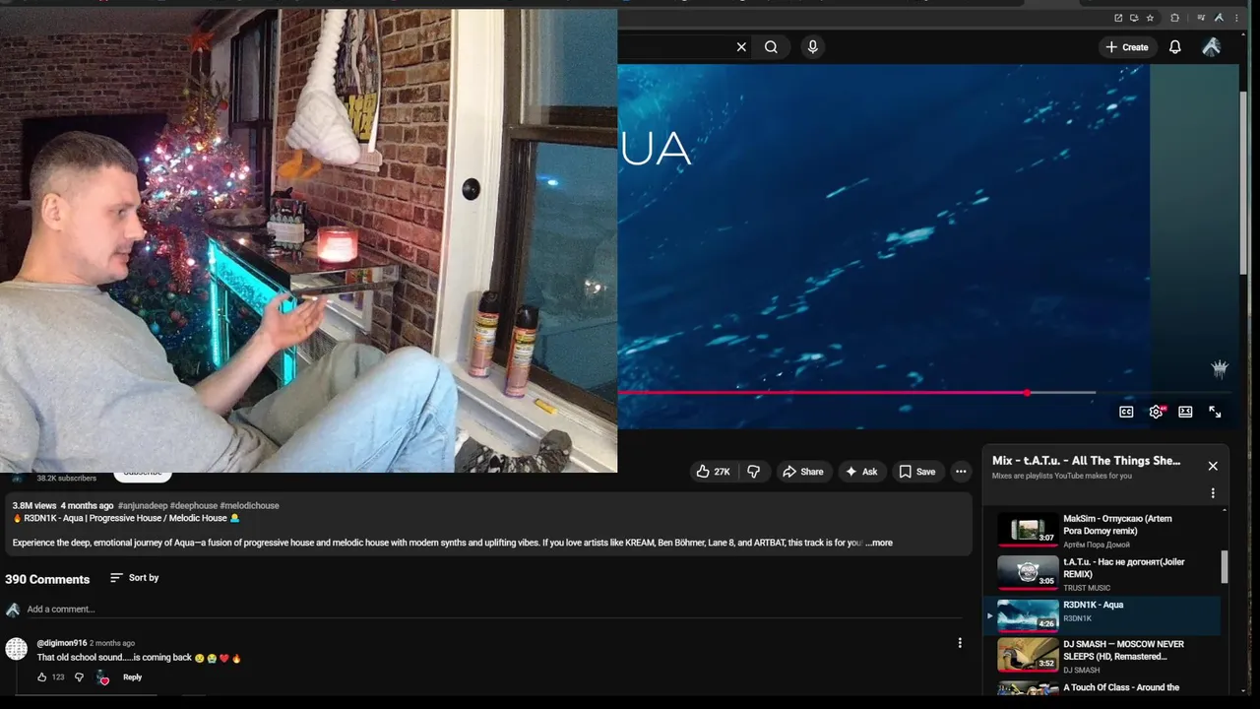Like the video with 27K likes
The width and height of the screenshot is (1260, 709).
pyautogui.click(x=713, y=472)
